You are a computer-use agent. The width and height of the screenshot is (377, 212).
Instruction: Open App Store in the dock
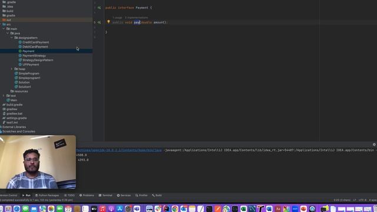coord(120,208)
